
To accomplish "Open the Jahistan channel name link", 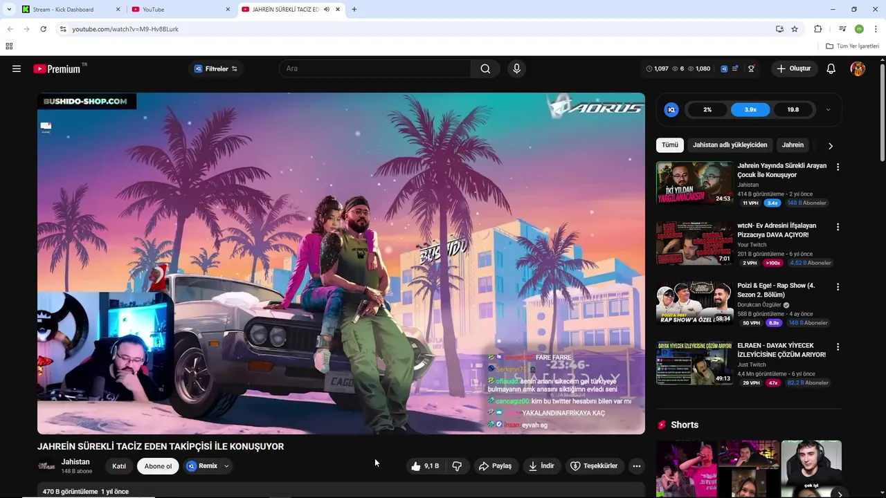I will click(75, 462).
